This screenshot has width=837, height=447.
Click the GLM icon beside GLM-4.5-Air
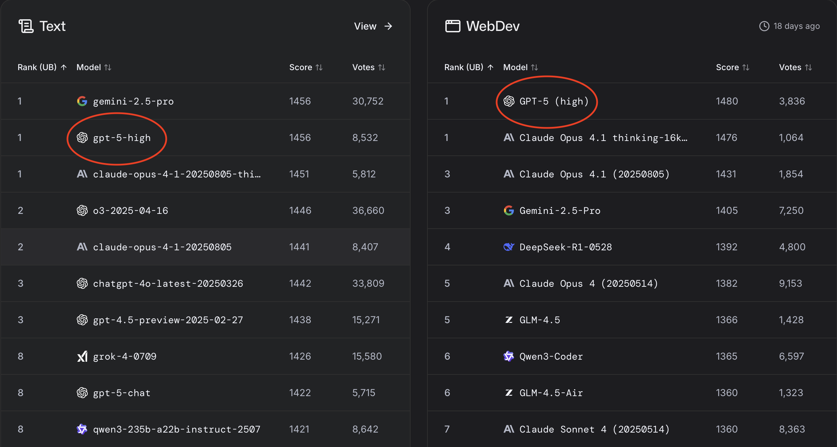click(x=509, y=393)
